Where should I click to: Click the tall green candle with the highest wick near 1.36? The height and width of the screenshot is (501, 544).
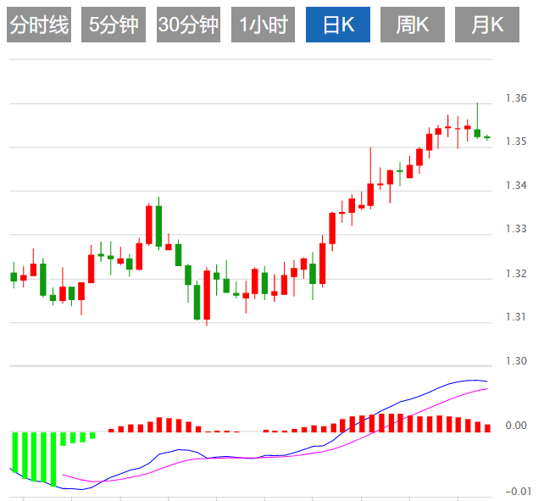[x=477, y=133]
